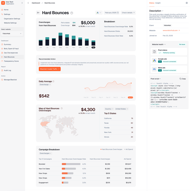Click the Blacklist Invalid Traffic button
Image resolution: width=190 pixels, height=191 pixels.
tap(50, 69)
